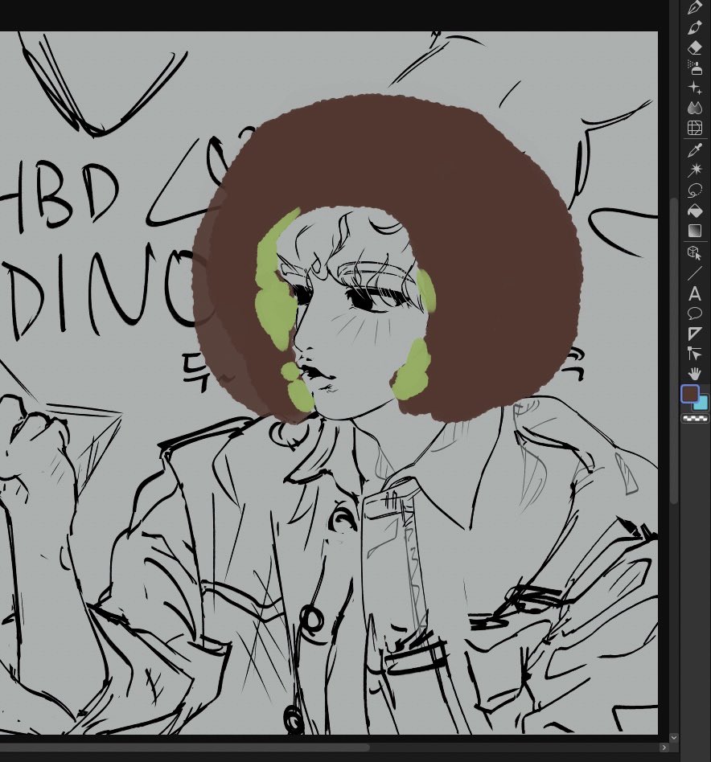Click the canvas horizontal scrollbar
This screenshot has height=762, width=711.
coord(185,748)
